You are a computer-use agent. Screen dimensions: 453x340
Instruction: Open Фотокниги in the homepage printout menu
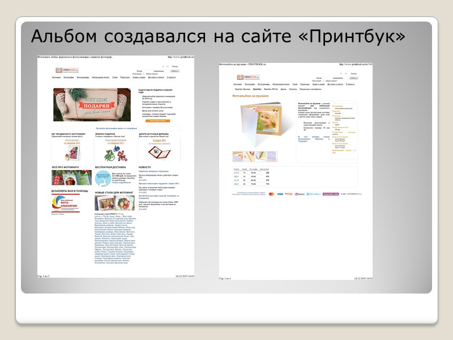pyautogui.click(x=56, y=78)
